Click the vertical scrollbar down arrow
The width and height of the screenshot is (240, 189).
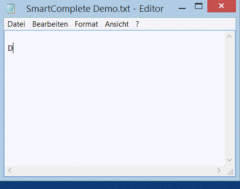point(229,160)
